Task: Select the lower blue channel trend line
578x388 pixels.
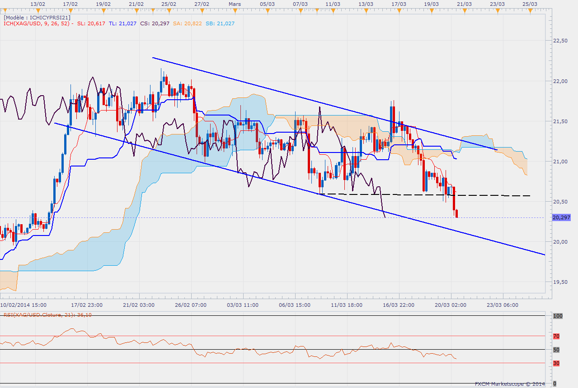Action: (299, 189)
